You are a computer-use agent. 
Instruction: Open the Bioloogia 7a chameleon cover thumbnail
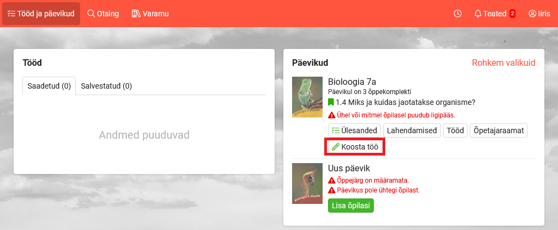pos(307,97)
